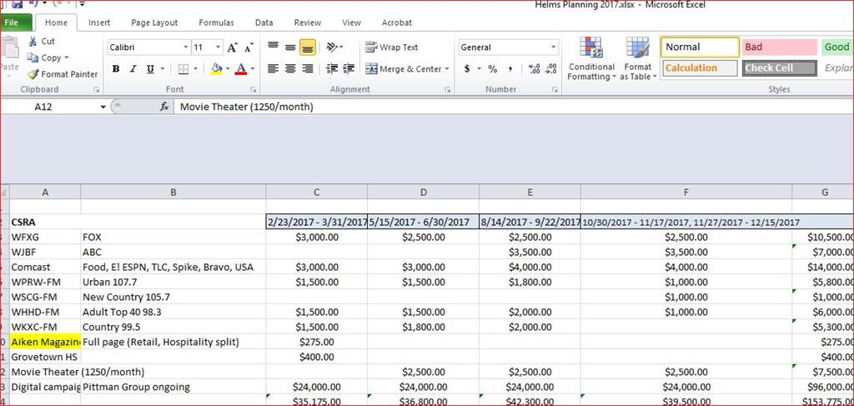Open Font Color dropdown arrow
The height and width of the screenshot is (406, 854).
point(252,69)
